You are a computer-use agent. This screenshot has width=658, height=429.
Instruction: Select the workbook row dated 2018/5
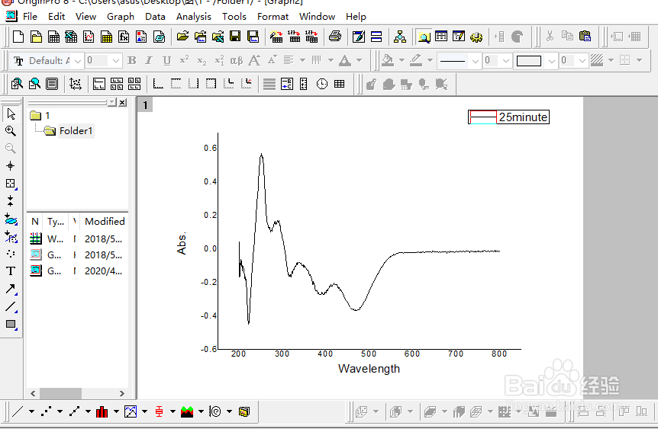[78, 239]
